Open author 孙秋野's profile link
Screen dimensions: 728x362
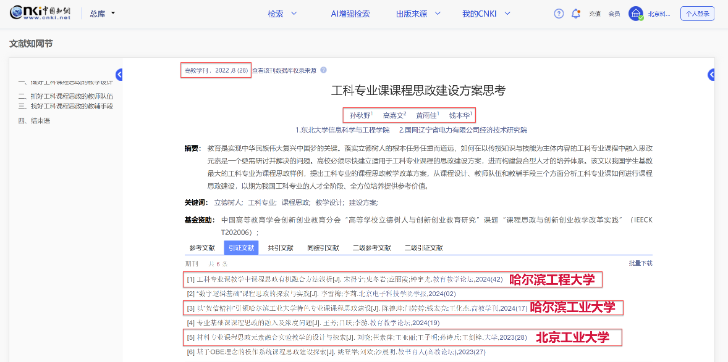[x=360, y=115]
